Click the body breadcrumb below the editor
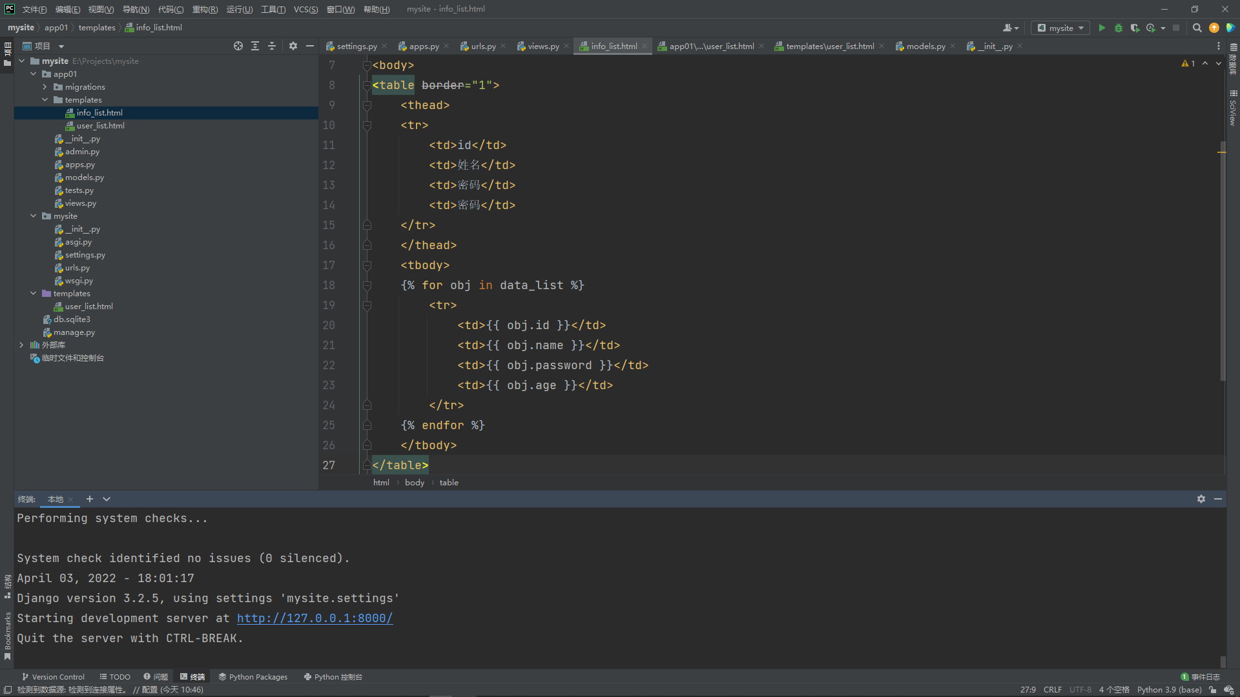This screenshot has height=697, width=1240. [x=415, y=483]
